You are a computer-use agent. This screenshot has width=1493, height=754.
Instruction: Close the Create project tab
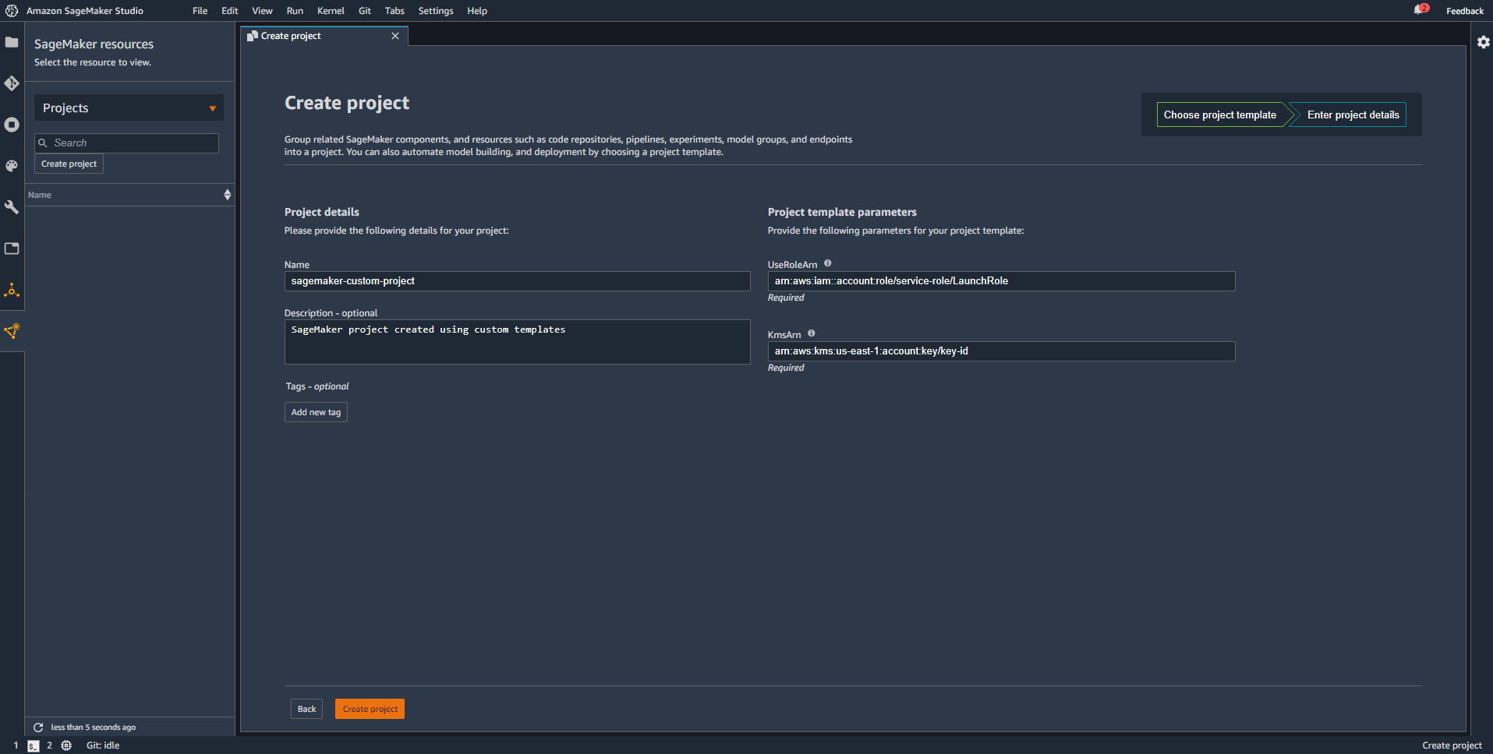(395, 36)
